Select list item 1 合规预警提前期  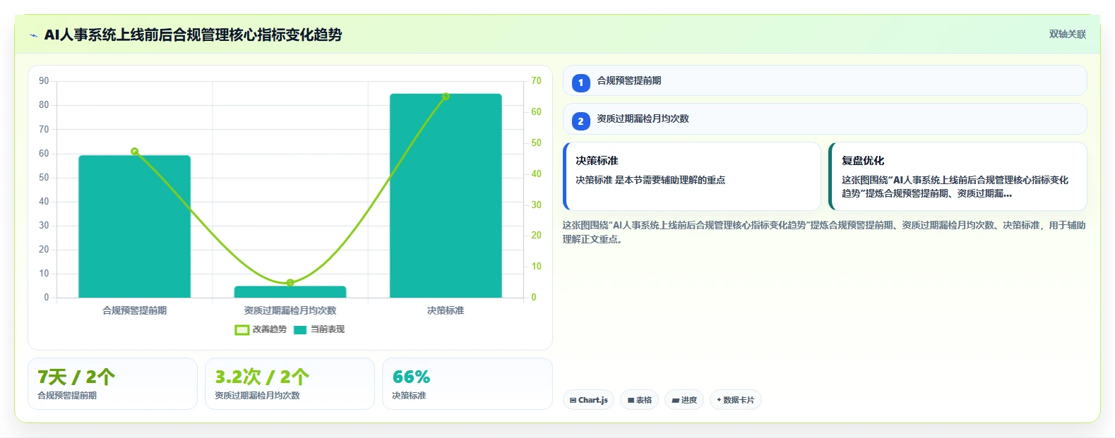point(825,80)
